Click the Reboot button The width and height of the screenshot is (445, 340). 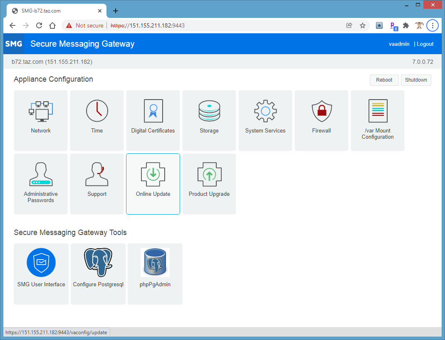tap(384, 80)
